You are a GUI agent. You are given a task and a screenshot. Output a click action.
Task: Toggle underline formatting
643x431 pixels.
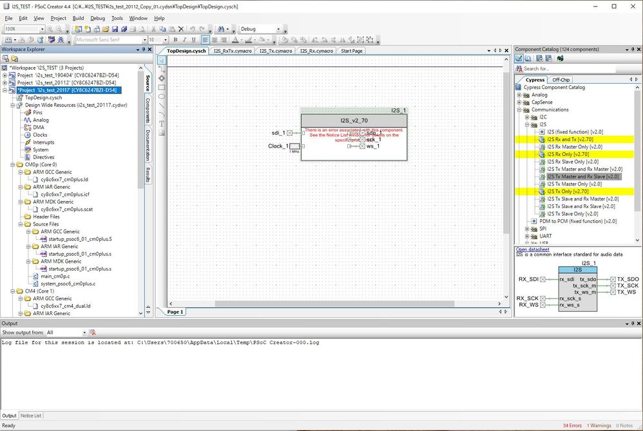tap(193, 40)
